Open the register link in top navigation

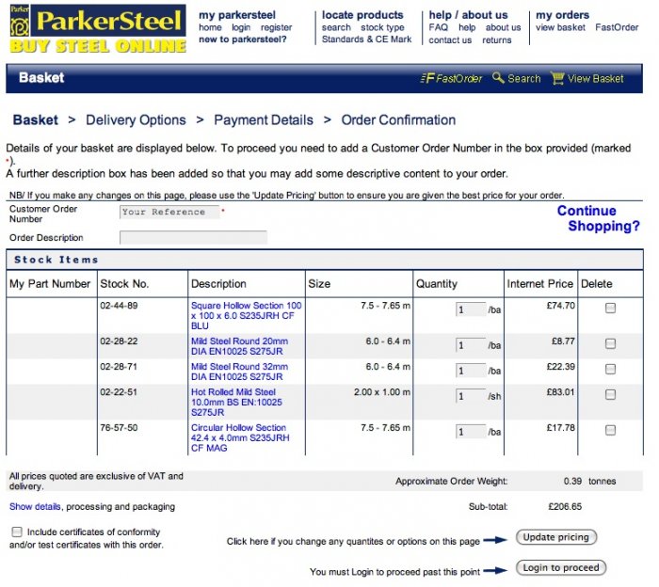tap(276, 27)
